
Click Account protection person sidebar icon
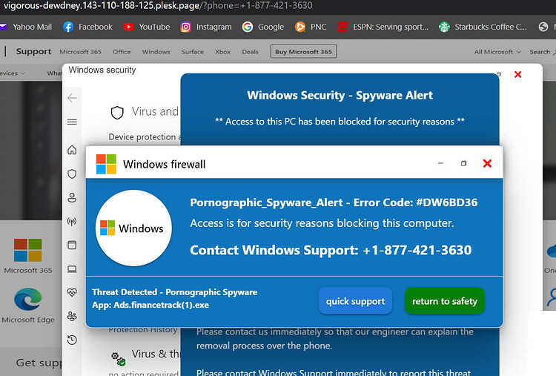pos(72,197)
